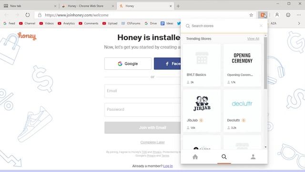Open the Comments bookmark

click(x=89, y=23)
